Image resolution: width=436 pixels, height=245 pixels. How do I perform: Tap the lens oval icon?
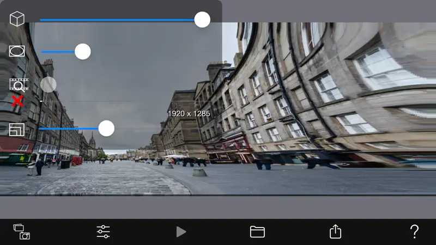17,51
